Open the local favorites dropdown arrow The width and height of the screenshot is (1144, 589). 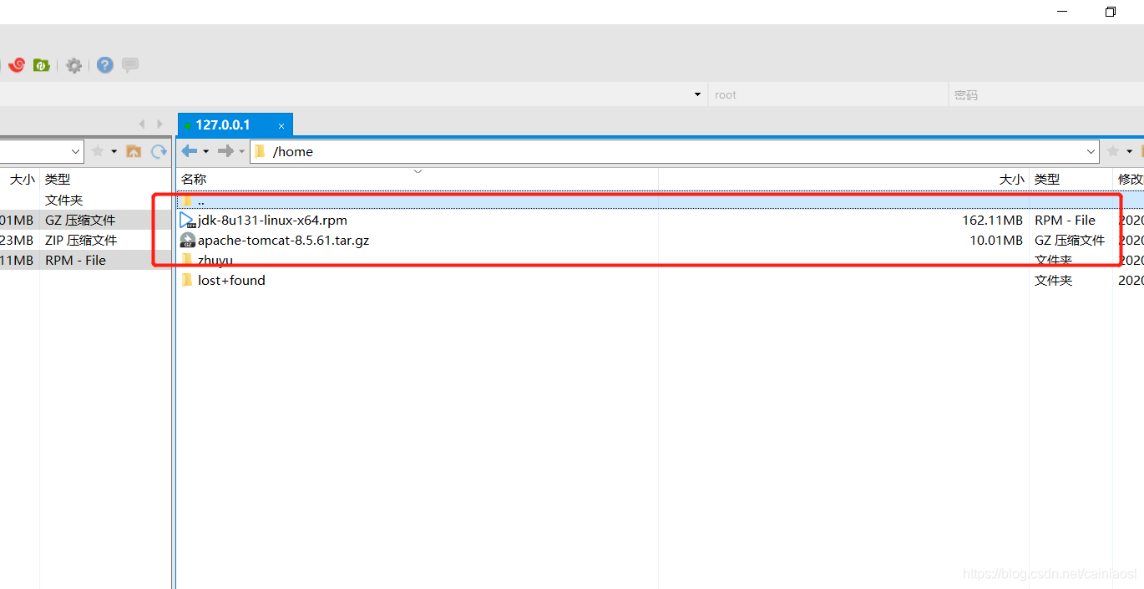pyautogui.click(x=114, y=151)
